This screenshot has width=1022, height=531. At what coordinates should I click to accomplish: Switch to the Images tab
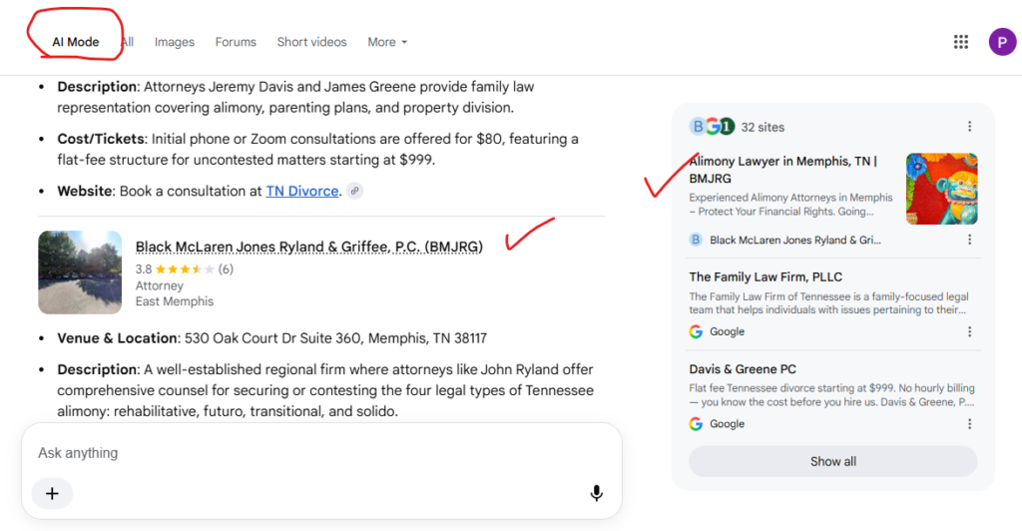click(x=174, y=42)
